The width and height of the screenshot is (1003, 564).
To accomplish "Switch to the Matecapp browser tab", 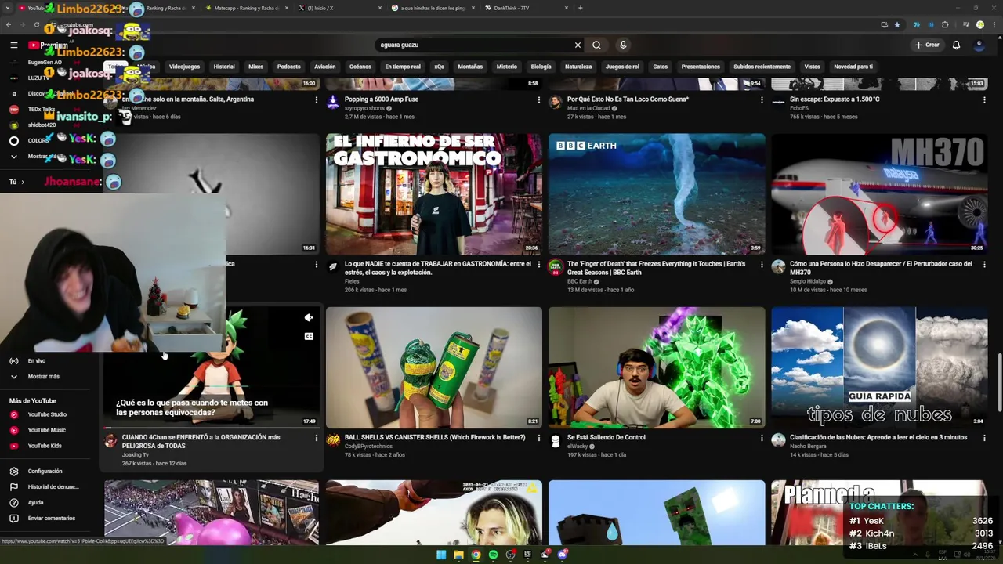I will tap(247, 8).
